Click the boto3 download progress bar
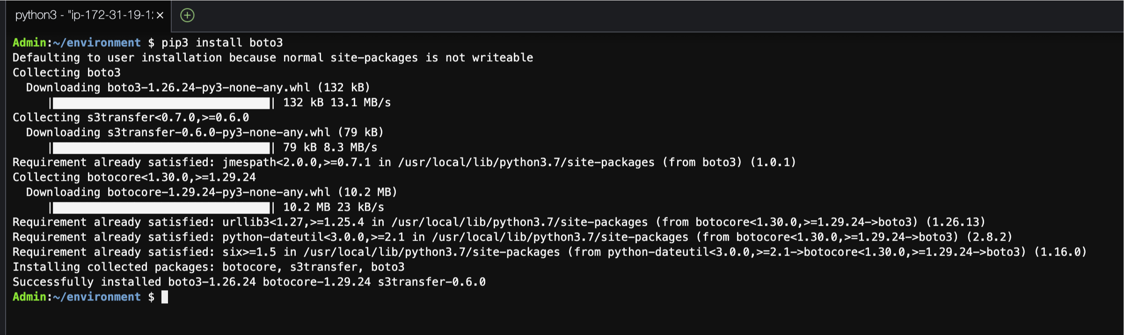 (x=161, y=103)
